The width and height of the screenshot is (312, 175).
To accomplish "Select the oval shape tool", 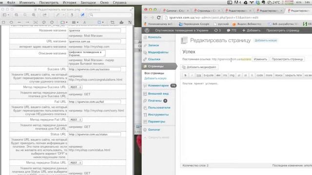I will (11, 22).
